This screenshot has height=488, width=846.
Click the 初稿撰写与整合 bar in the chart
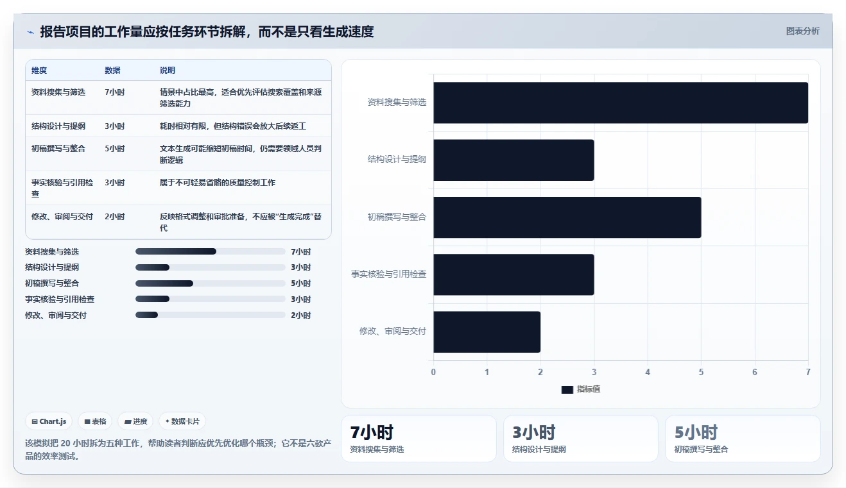pos(567,217)
